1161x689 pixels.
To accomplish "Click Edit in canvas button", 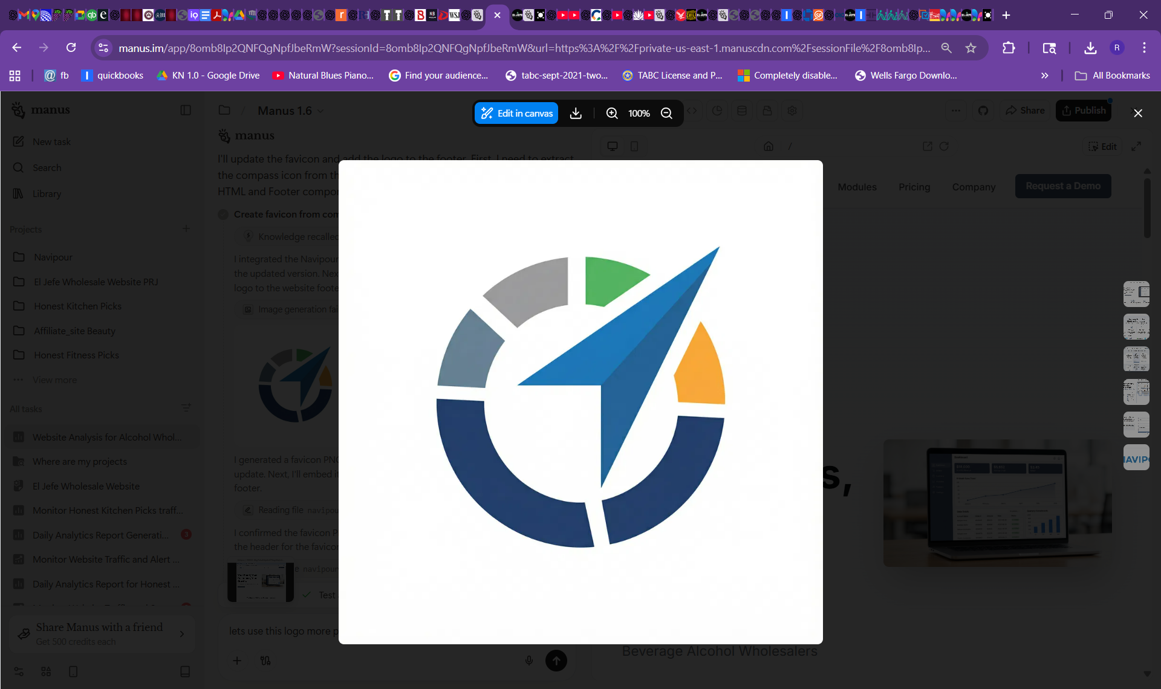I will 516,113.
